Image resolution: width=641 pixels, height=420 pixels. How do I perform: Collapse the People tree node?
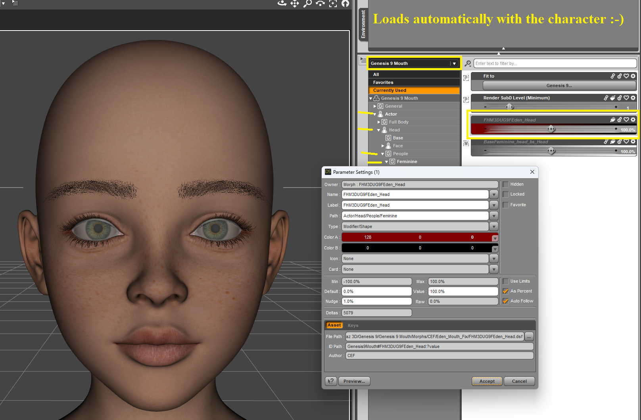tap(383, 154)
